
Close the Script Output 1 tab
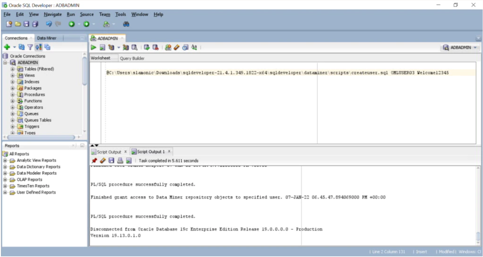tap(169, 151)
